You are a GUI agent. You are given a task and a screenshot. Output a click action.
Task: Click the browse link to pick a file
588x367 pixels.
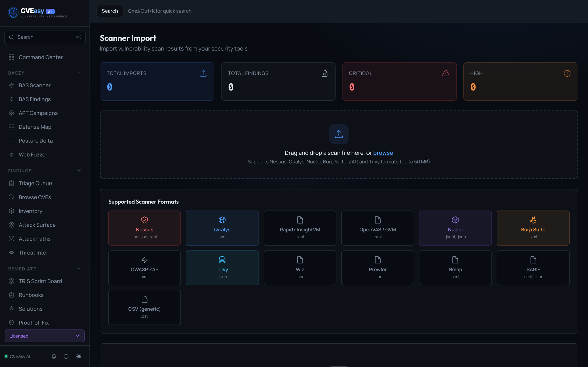pos(383,153)
